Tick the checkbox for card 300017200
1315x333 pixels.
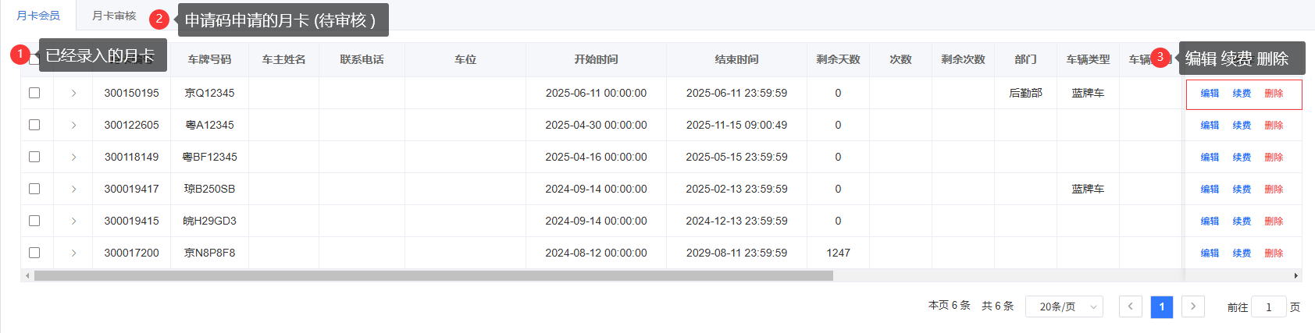tap(34, 253)
